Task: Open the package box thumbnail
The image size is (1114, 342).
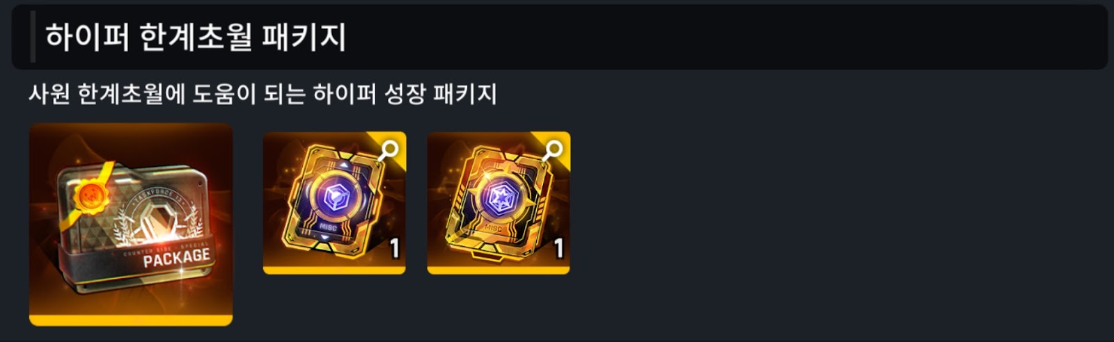Action: (131, 225)
